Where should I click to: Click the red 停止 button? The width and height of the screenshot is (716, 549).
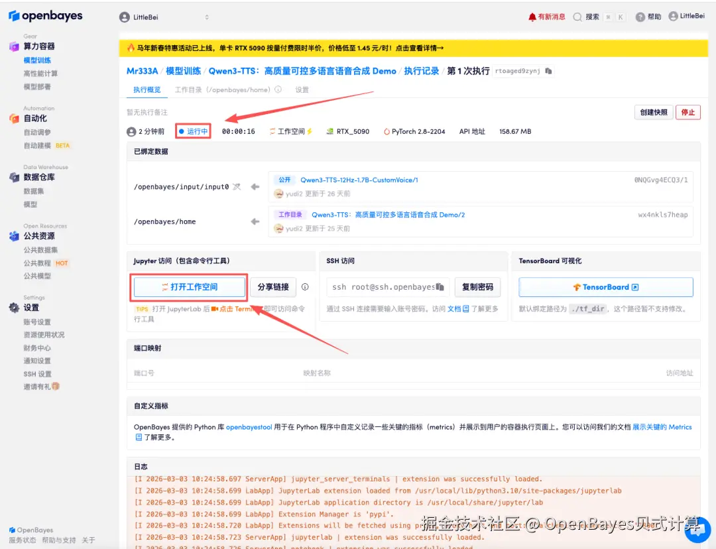pos(687,112)
